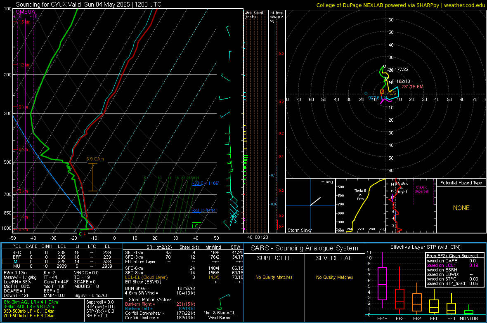Click 'Prob EF2+ Given Supercell' heading

click(452, 256)
